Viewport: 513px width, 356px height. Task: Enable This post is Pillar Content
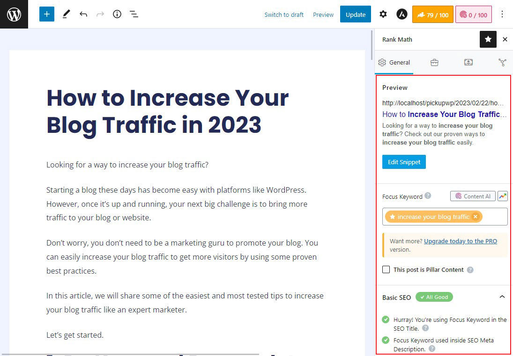coord(386,270)
